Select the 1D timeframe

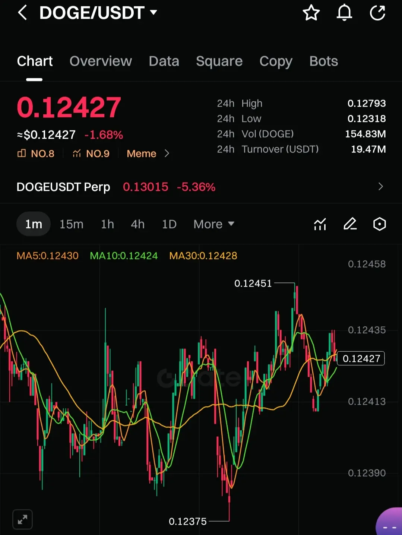tap(169, 224)
